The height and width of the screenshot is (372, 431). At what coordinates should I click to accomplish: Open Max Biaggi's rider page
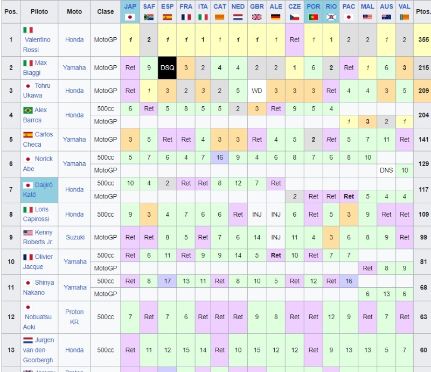coord(35,68)
